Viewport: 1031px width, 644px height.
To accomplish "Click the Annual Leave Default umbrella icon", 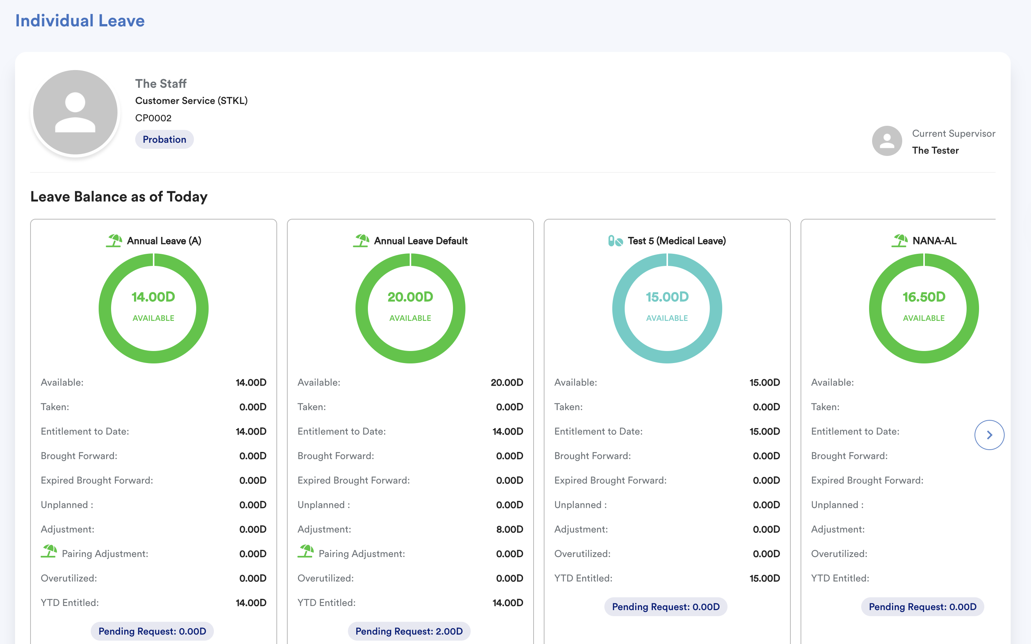I will tap(361, 241).
